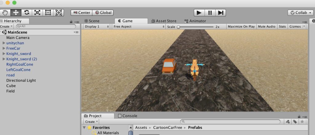315x135 pixels.
Task: Open the Project panel options menu
Action: [305, 117]
